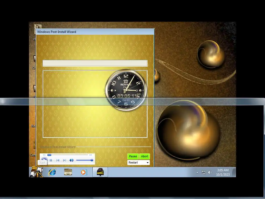Click the media seek bar handle
Screen dimensions: 265x199
tap(49, 155)
